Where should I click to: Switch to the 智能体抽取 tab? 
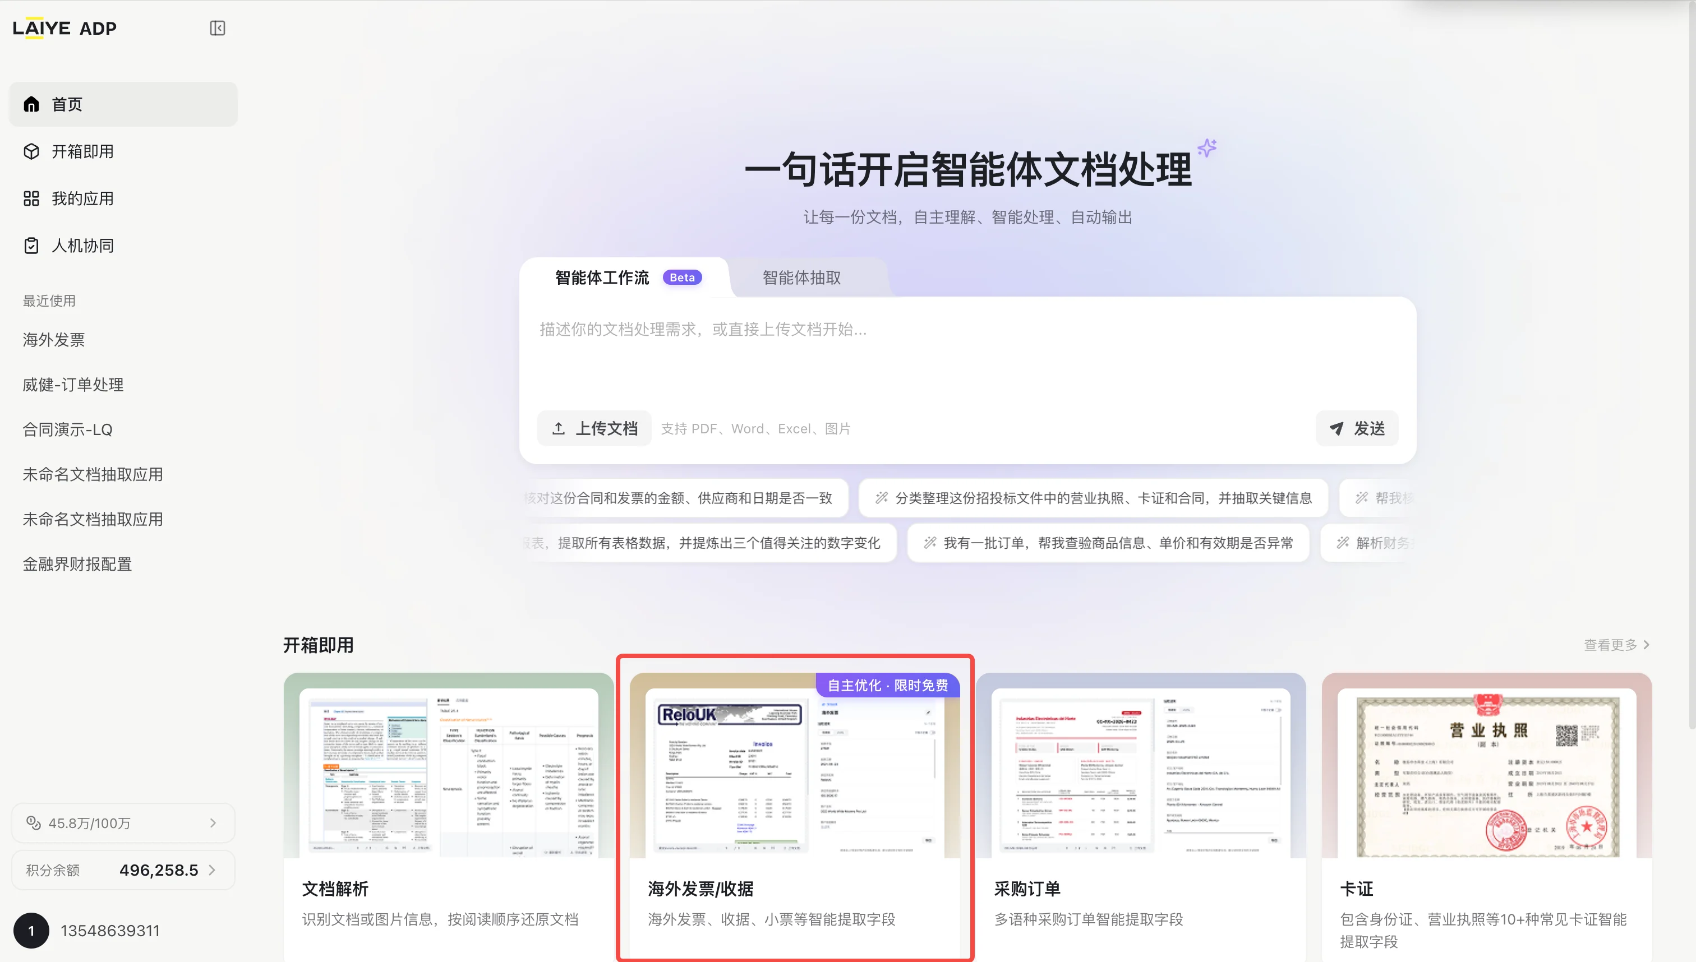click(802, 277)
